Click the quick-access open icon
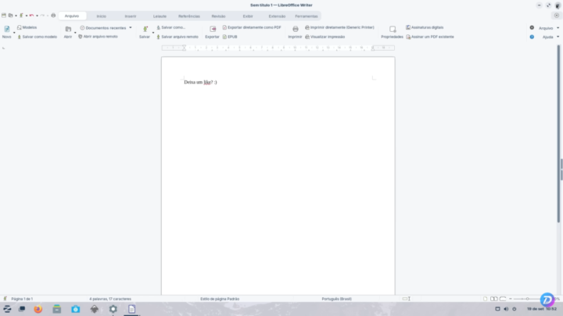This screenshot has height=316, width=563. point(10,16)
